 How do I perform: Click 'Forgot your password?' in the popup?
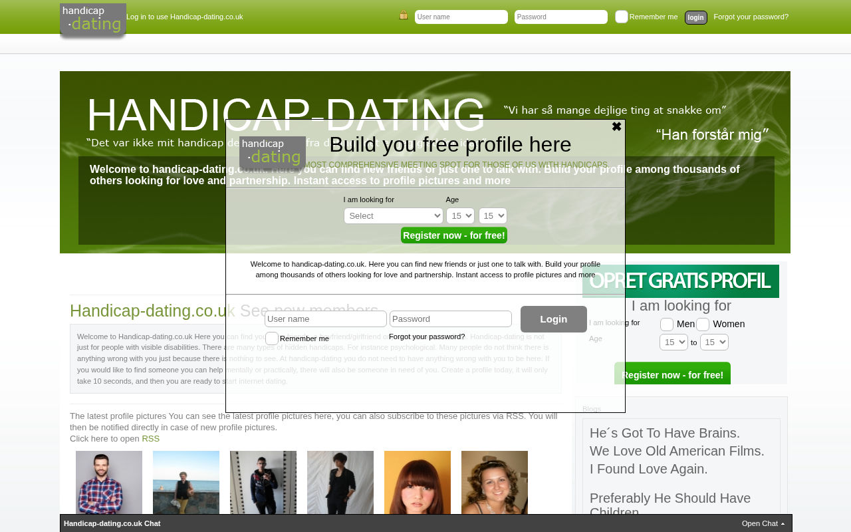(x=427, y=336)
